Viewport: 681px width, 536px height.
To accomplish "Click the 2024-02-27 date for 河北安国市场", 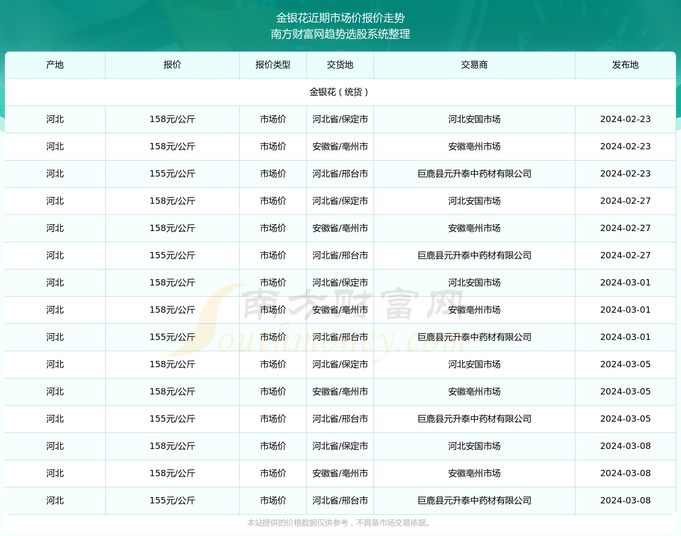I will pos(625,201).
